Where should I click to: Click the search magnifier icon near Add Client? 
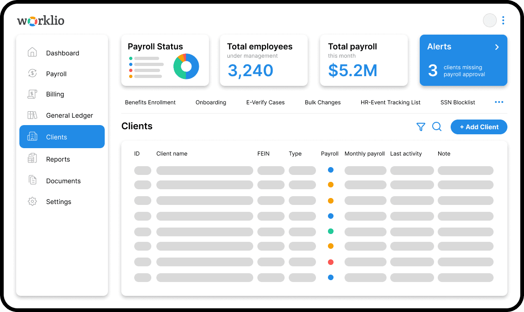tap(437, 126)
